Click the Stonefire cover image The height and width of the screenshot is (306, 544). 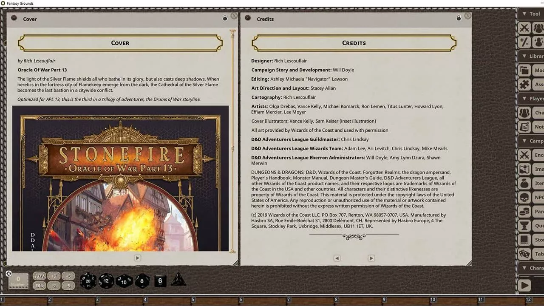click(x=120, y=178)
